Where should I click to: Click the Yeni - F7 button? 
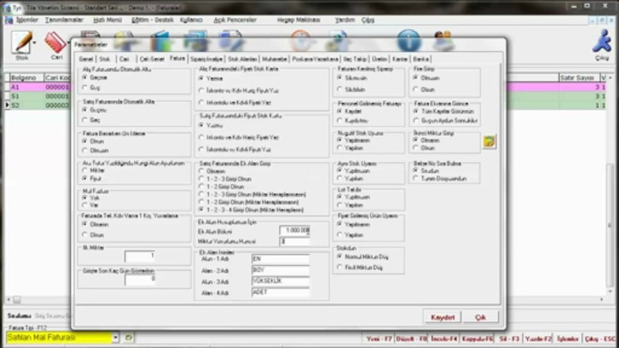pos(379,339)
